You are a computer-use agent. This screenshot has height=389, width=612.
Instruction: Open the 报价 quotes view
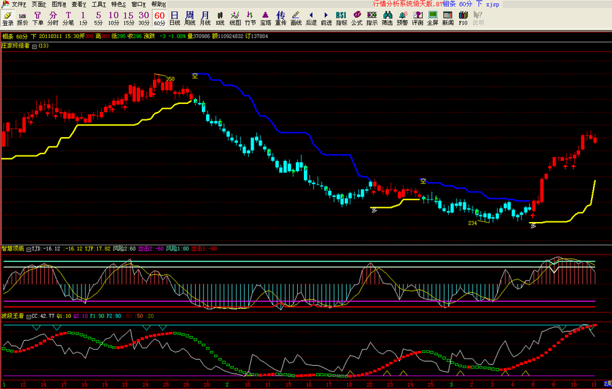click(22, 18)
